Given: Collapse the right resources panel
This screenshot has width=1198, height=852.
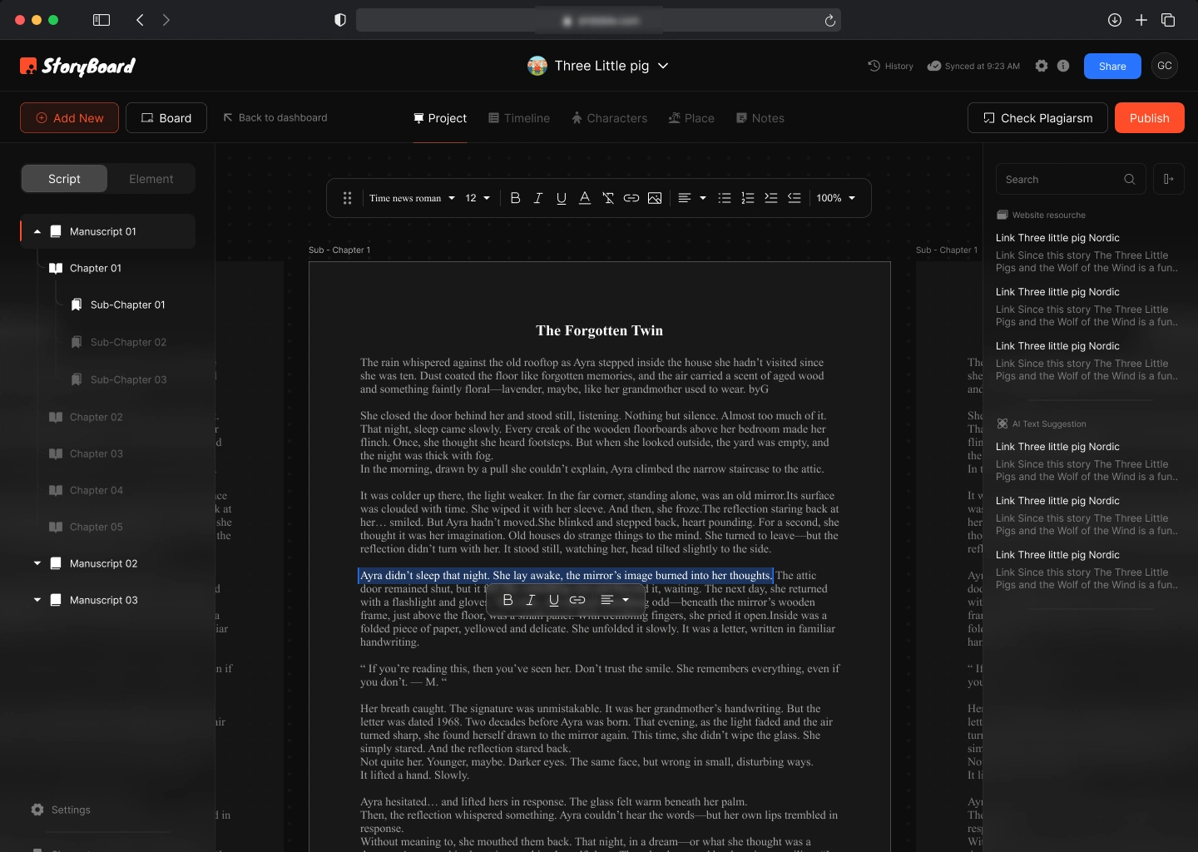Looking at the screenshot, I should [1169, 179].
